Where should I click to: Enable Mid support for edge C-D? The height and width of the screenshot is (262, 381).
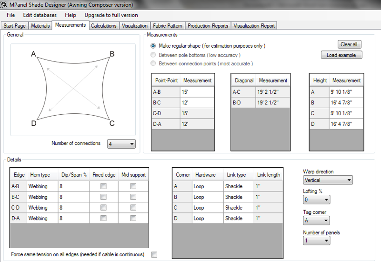coord(133,208)
